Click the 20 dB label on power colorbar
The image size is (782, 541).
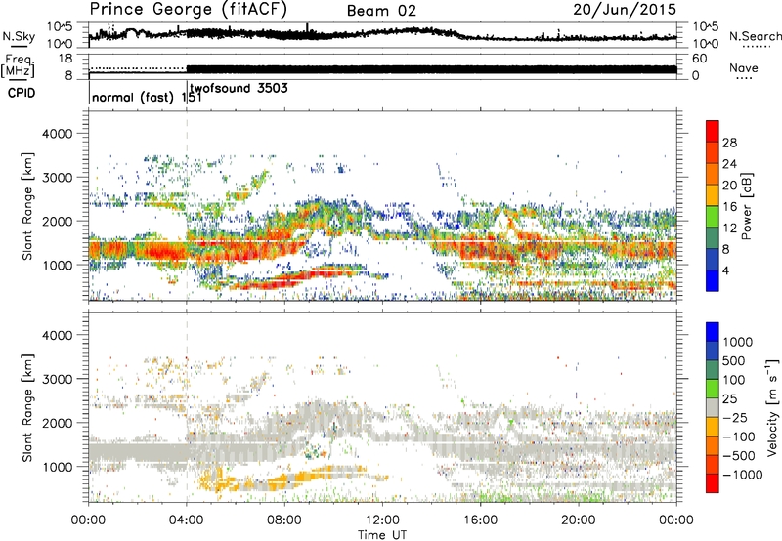(x=729, y=186)
